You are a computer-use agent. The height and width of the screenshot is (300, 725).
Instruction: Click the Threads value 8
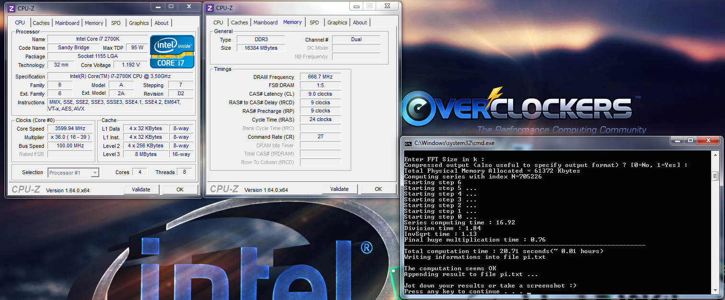point(184,172)
